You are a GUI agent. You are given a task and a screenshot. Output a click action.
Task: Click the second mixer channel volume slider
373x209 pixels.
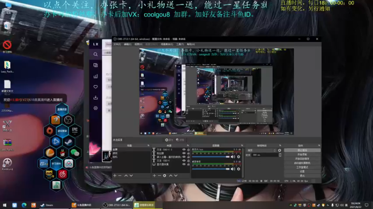click(211, 169)
